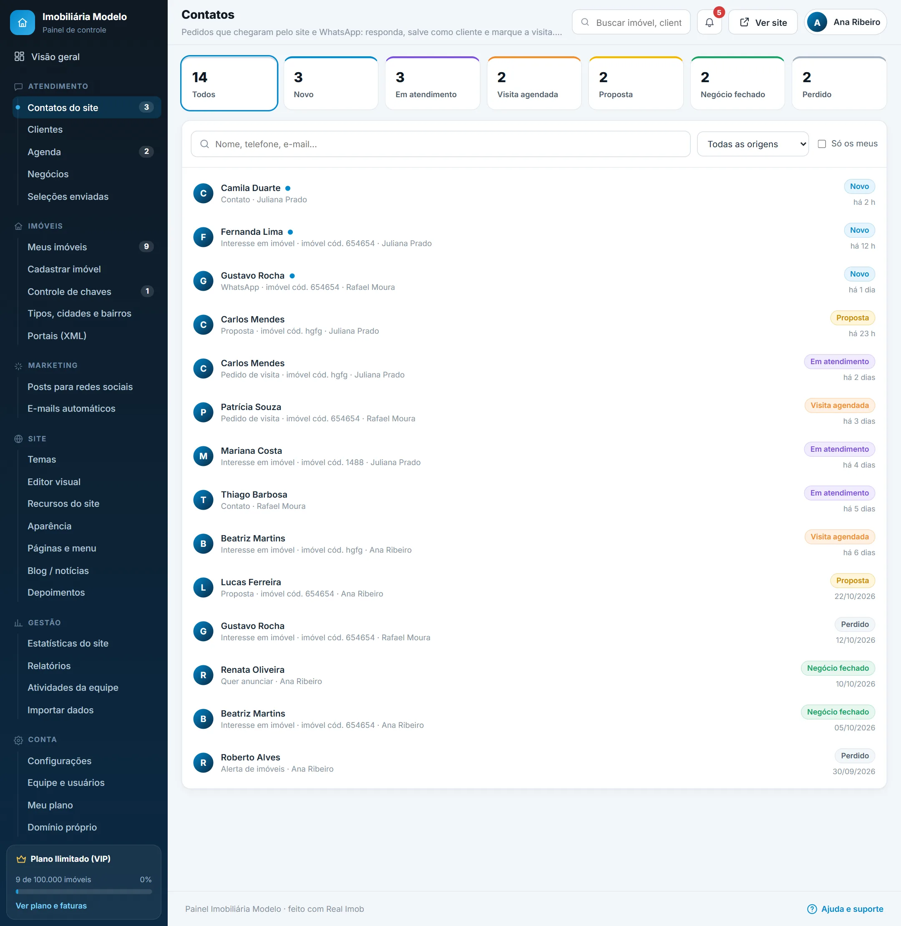The width and height of the screenshot is (901, 926).
Task: Click Camila Duarte's avatar circle
Action: (x=204, y=194)
